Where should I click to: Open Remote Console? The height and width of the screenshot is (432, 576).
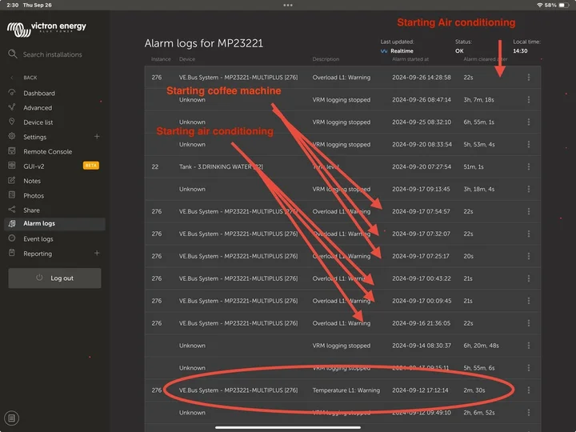coord(48,151)
